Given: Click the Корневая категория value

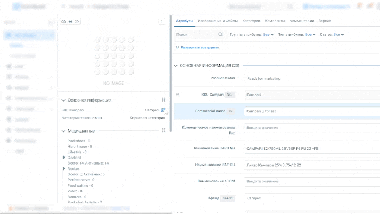Looking at the screenshot, I should coord(147,118).
